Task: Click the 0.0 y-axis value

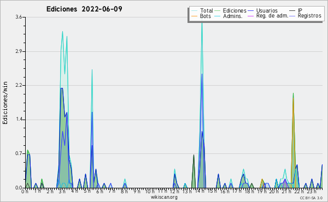Action: coord(19,188)
